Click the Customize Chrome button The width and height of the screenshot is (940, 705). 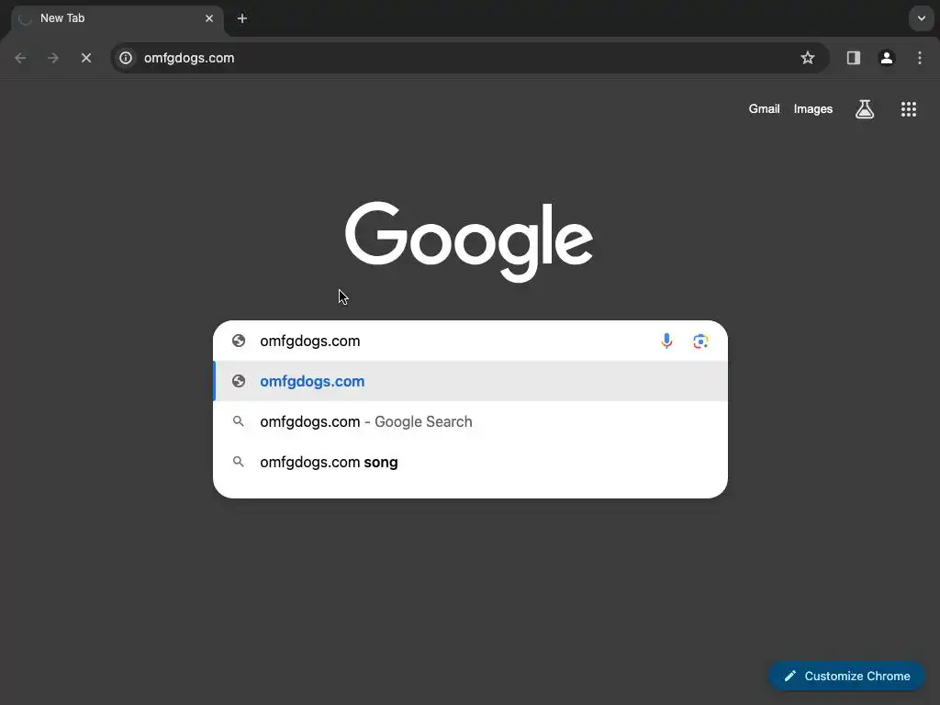tap(846, 677)
